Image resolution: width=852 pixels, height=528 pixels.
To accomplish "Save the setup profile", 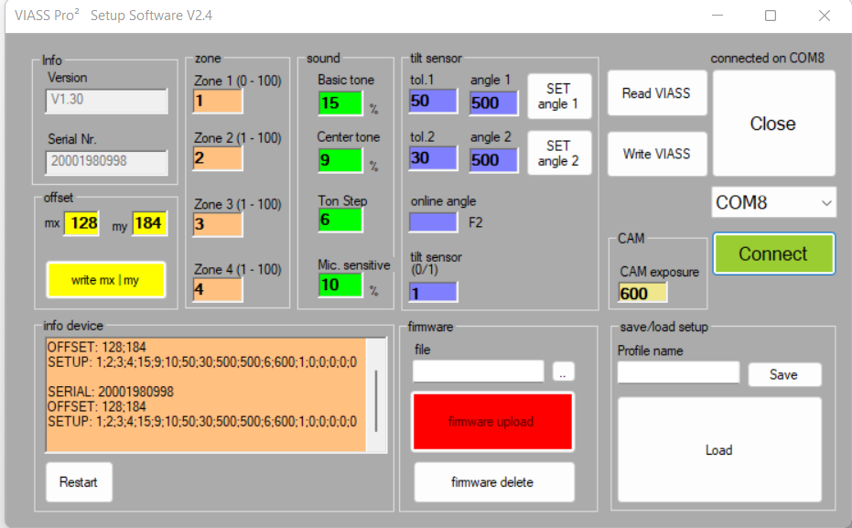I will tap(784, 374).
